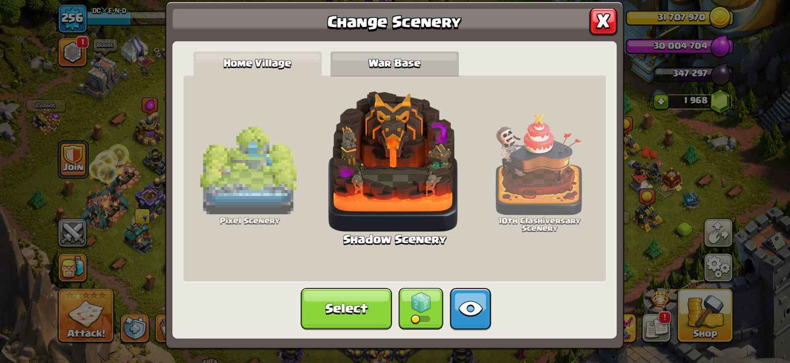Open the layout editor magnet arrows icon
The image size is (790, 363).
pos(718,232)
